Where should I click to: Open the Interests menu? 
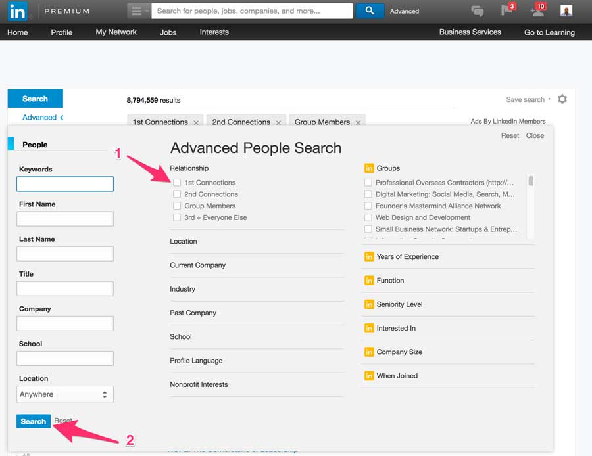[214, 32]
